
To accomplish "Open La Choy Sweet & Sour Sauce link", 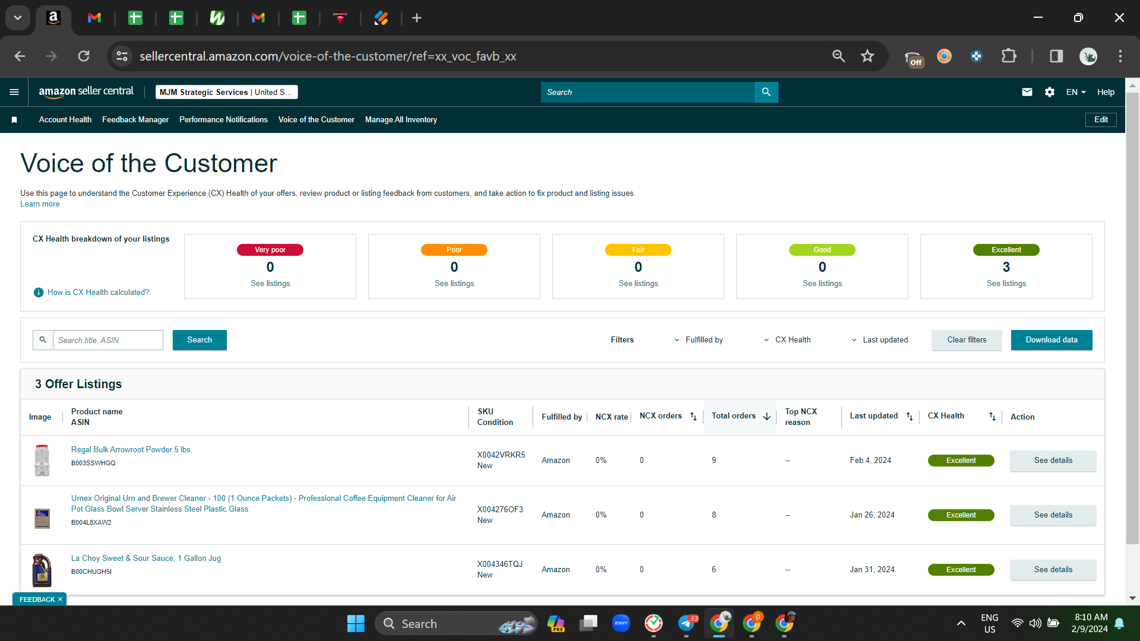I will (146, 559).
